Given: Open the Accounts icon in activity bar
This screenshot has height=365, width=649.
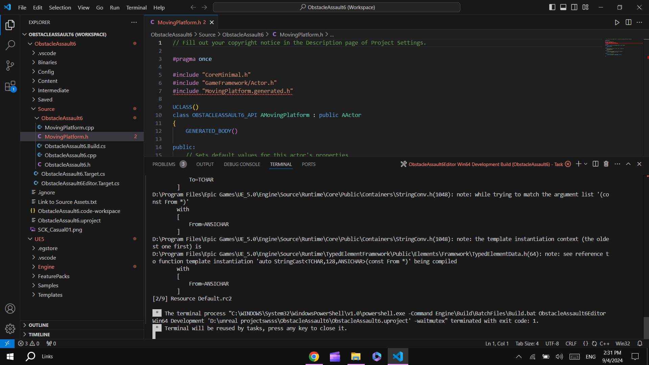Looking at the screenshot, I should 10,309.
